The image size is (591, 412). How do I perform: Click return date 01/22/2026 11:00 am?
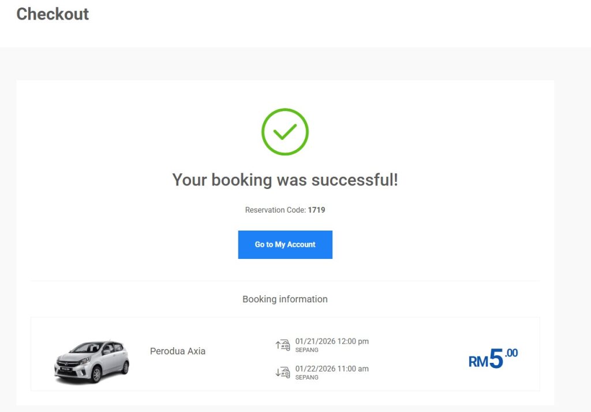pyautogui.click(x=332, y=369)
